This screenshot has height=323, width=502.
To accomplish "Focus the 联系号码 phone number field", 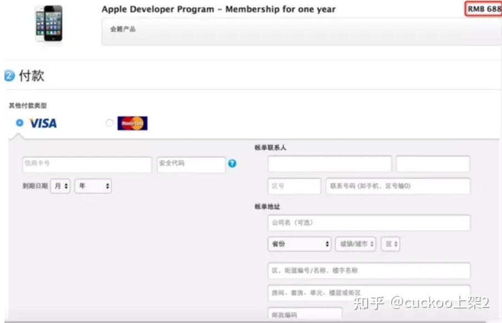I will [x=398, y=186].
